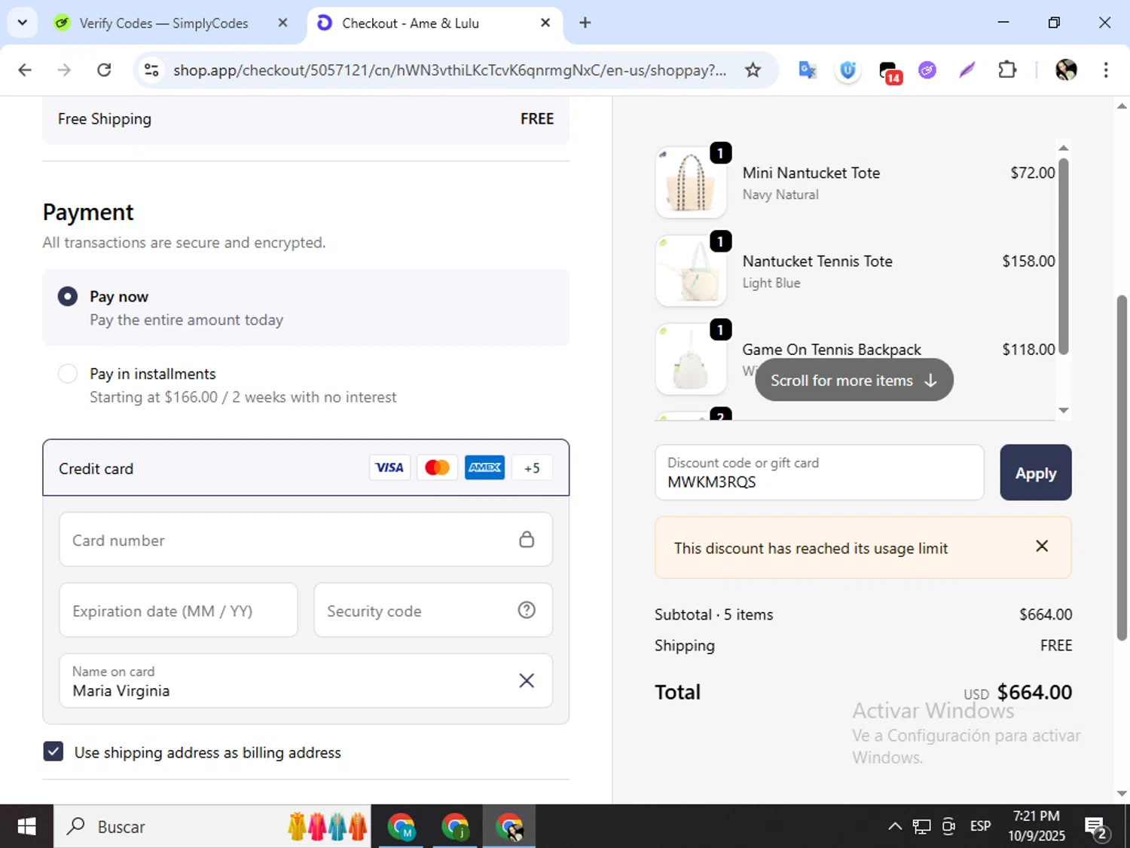Viewport: 1130px width, 848px height.
Task: Show the +5 additional card types
Action: (532, 468)
